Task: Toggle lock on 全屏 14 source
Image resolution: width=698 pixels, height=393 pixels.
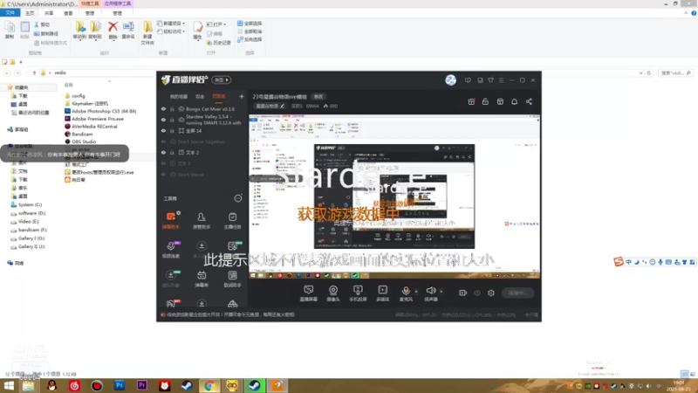Action: click(172, 130)
